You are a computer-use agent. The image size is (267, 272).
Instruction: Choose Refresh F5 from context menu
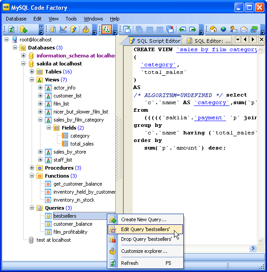(x=145, y=263)
